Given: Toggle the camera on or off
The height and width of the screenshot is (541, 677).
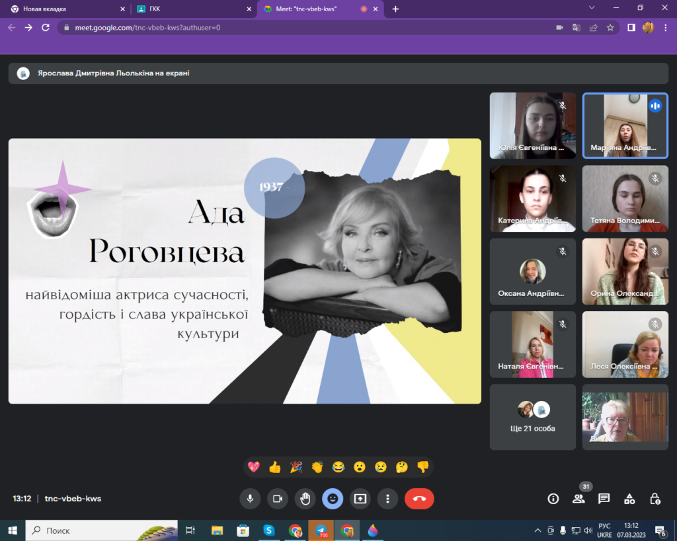Looking at the screenshot, I should [x=278, y=499].
